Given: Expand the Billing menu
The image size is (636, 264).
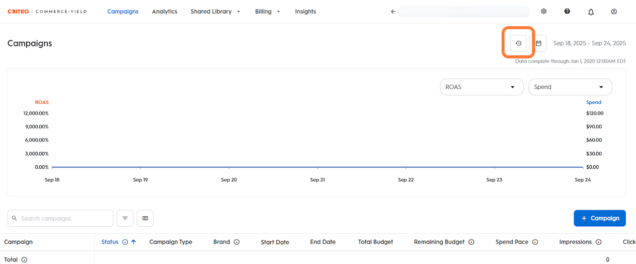Looking at the screenshot, I should 268,11.
